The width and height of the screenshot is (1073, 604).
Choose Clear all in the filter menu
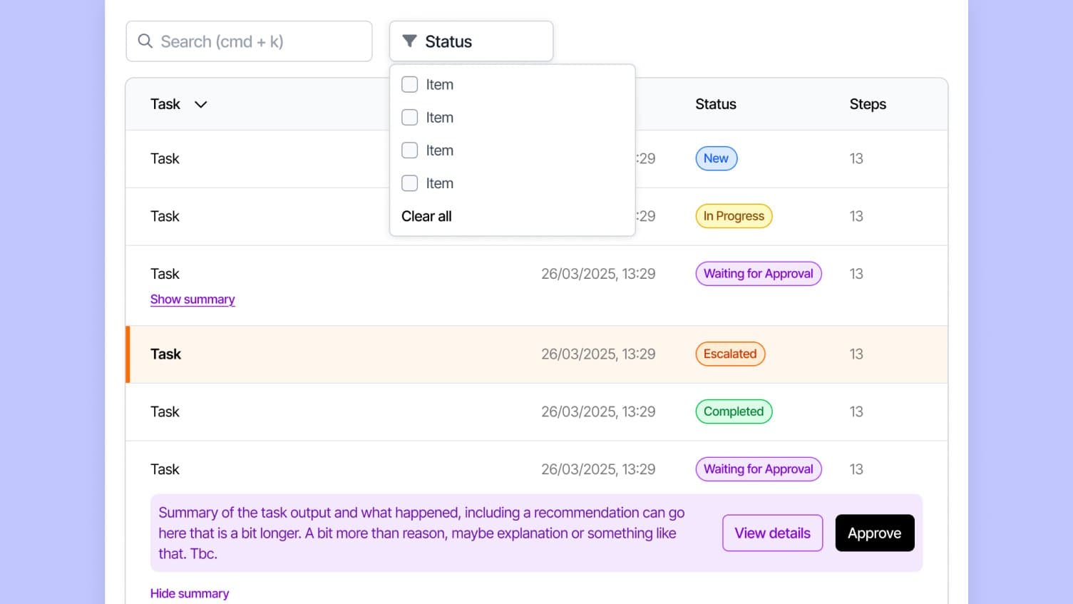coord(426,216)
